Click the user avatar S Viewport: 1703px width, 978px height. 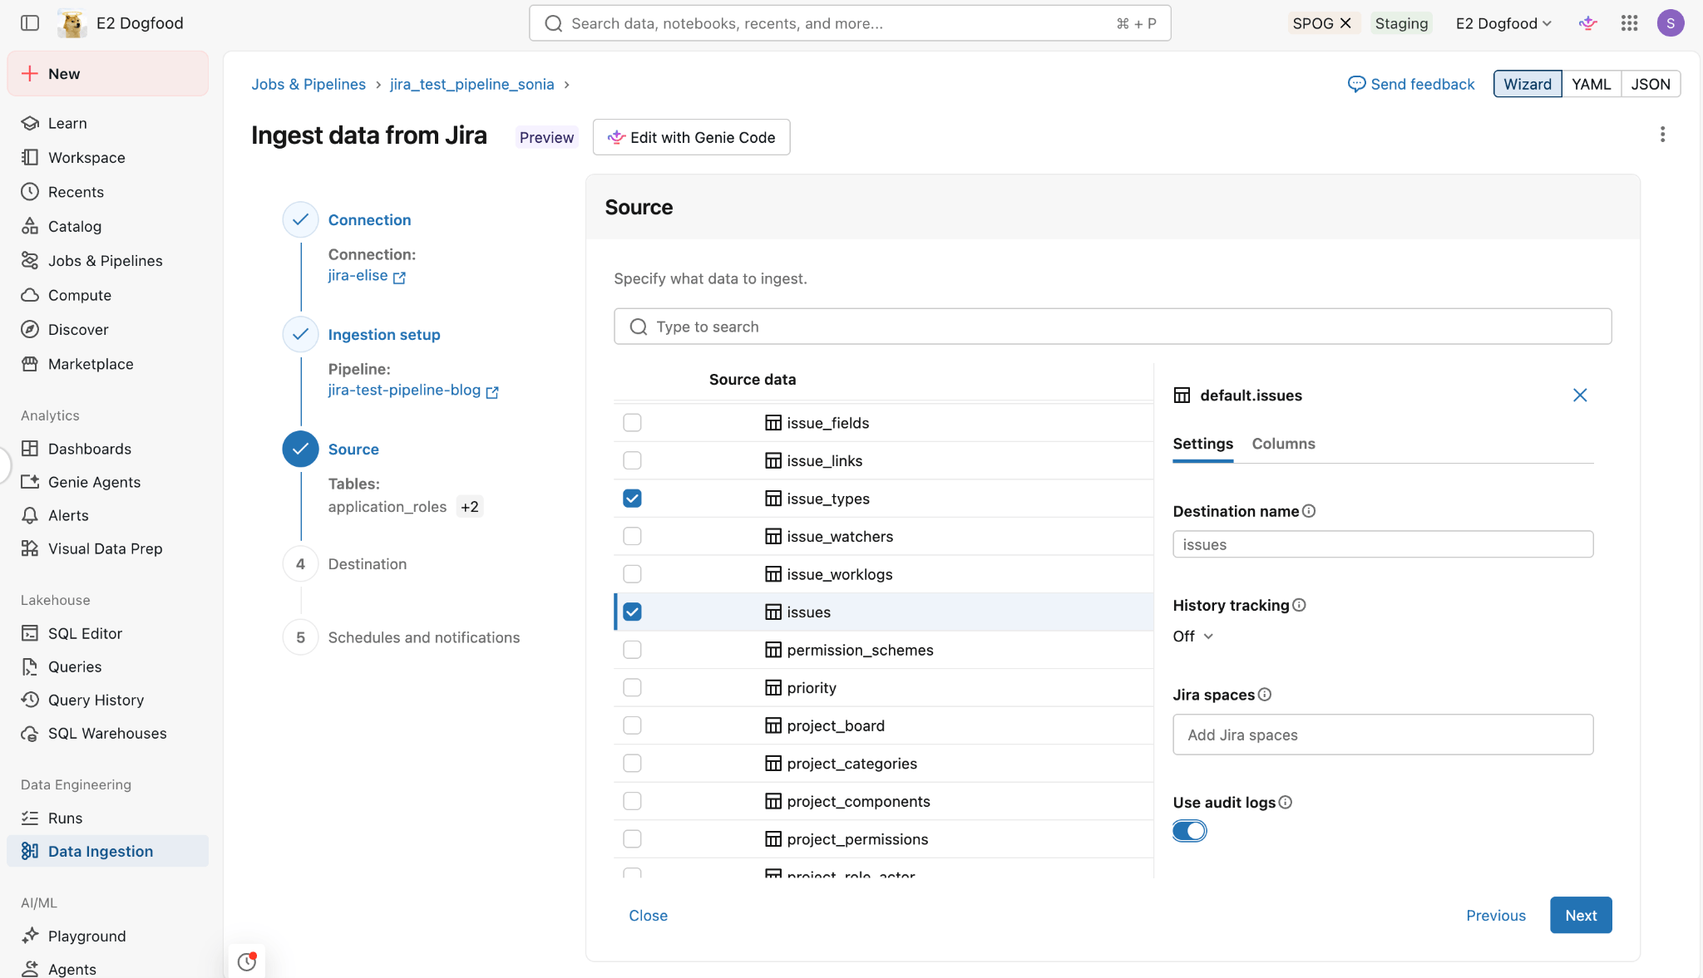click(x=1671, y=23)
